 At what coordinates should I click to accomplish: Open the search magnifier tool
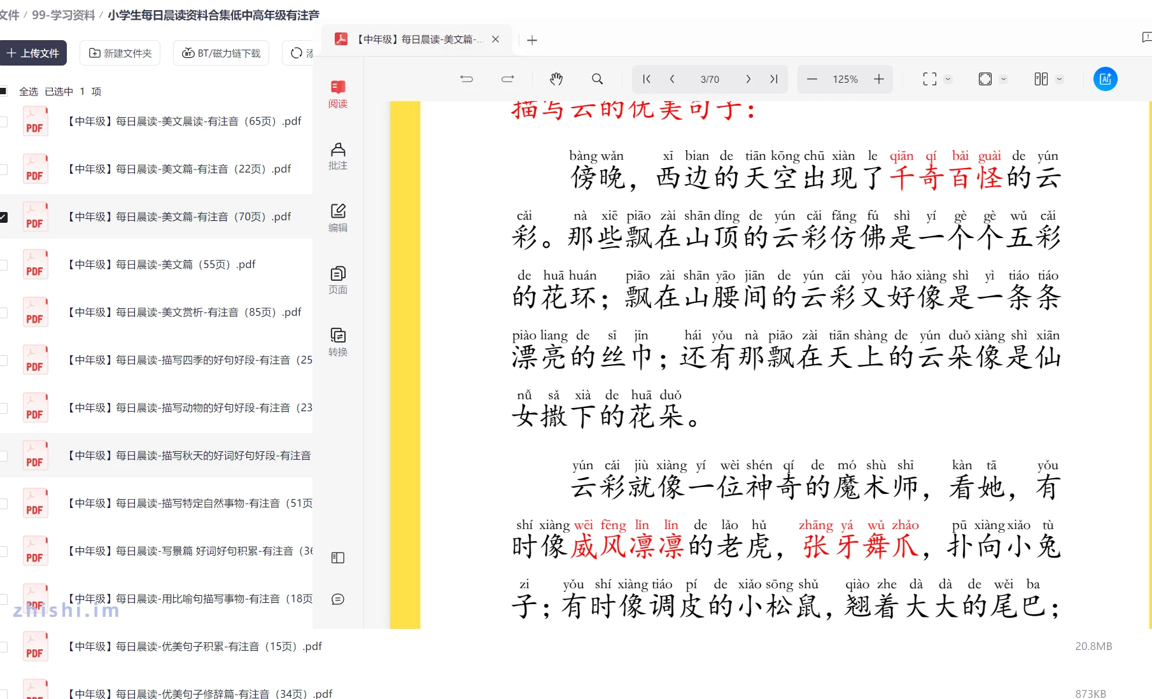click(x=597, y=79)
